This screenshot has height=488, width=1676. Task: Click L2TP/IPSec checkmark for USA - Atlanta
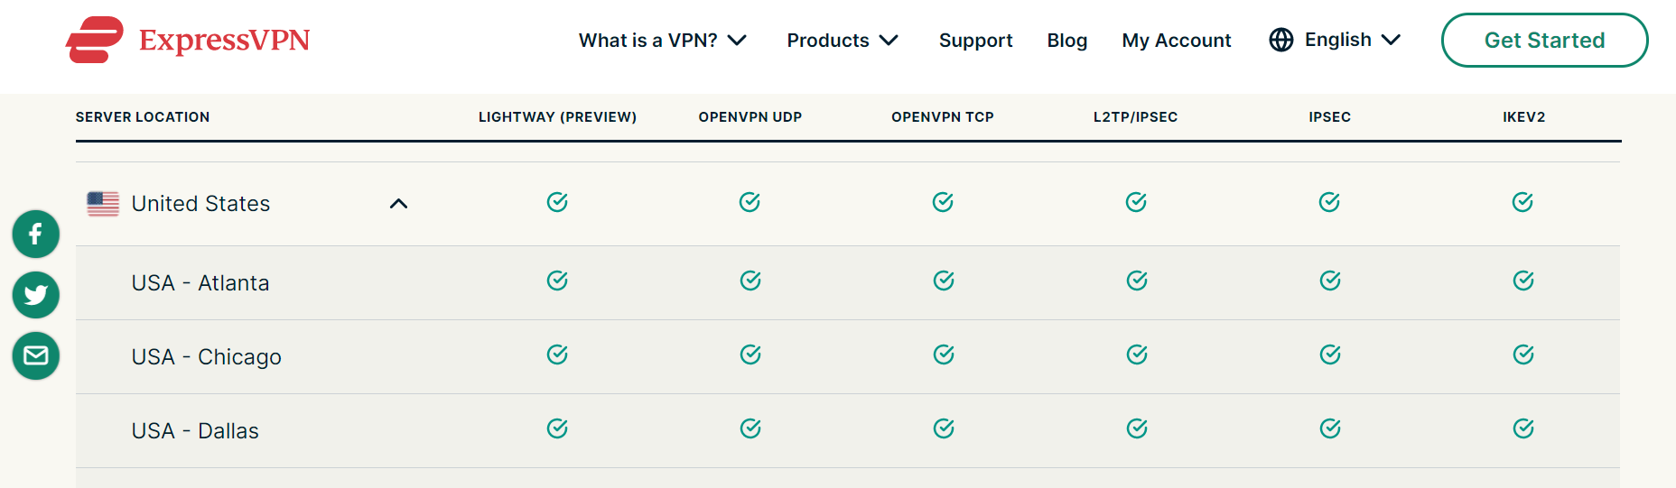click(1137, 281)
